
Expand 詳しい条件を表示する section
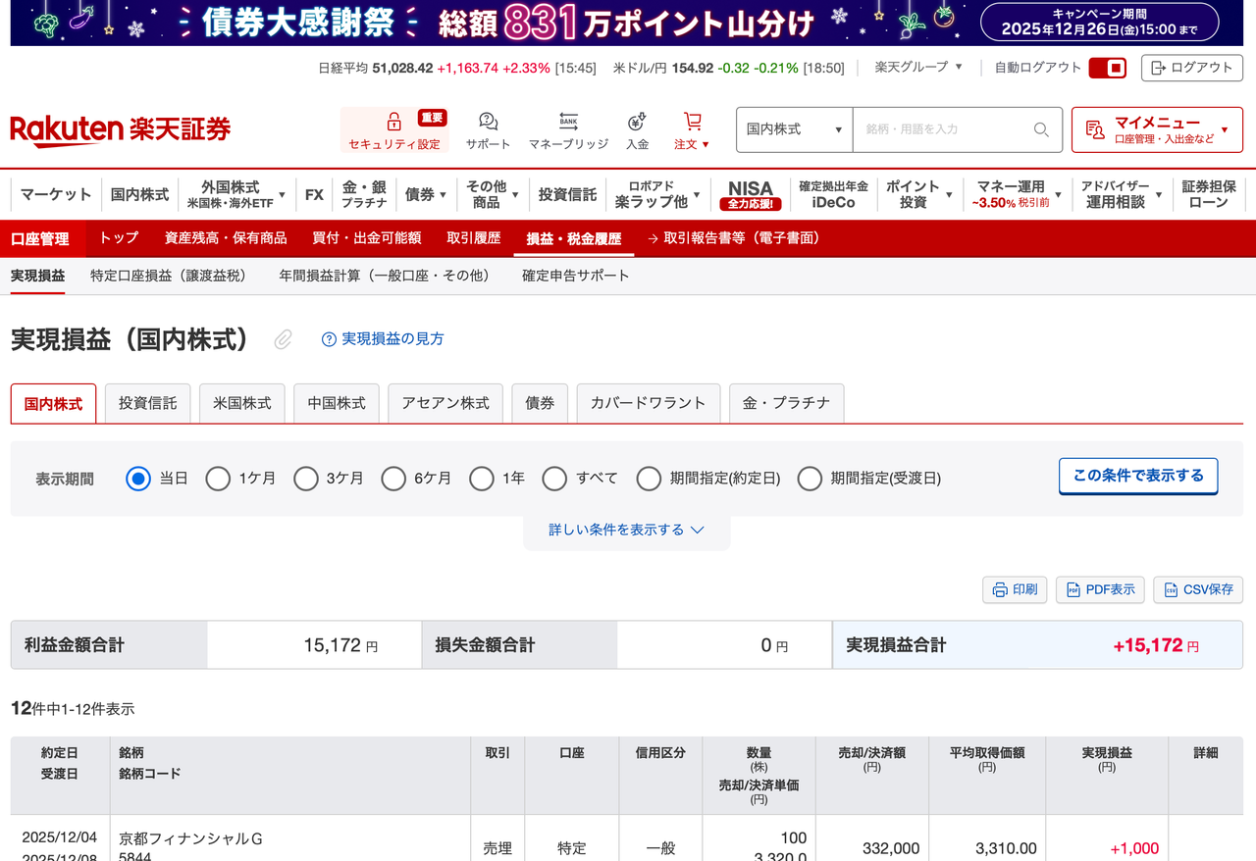coord(627,529)
